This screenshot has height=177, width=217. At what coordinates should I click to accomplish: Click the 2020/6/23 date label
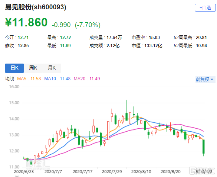tap(24, 172)
